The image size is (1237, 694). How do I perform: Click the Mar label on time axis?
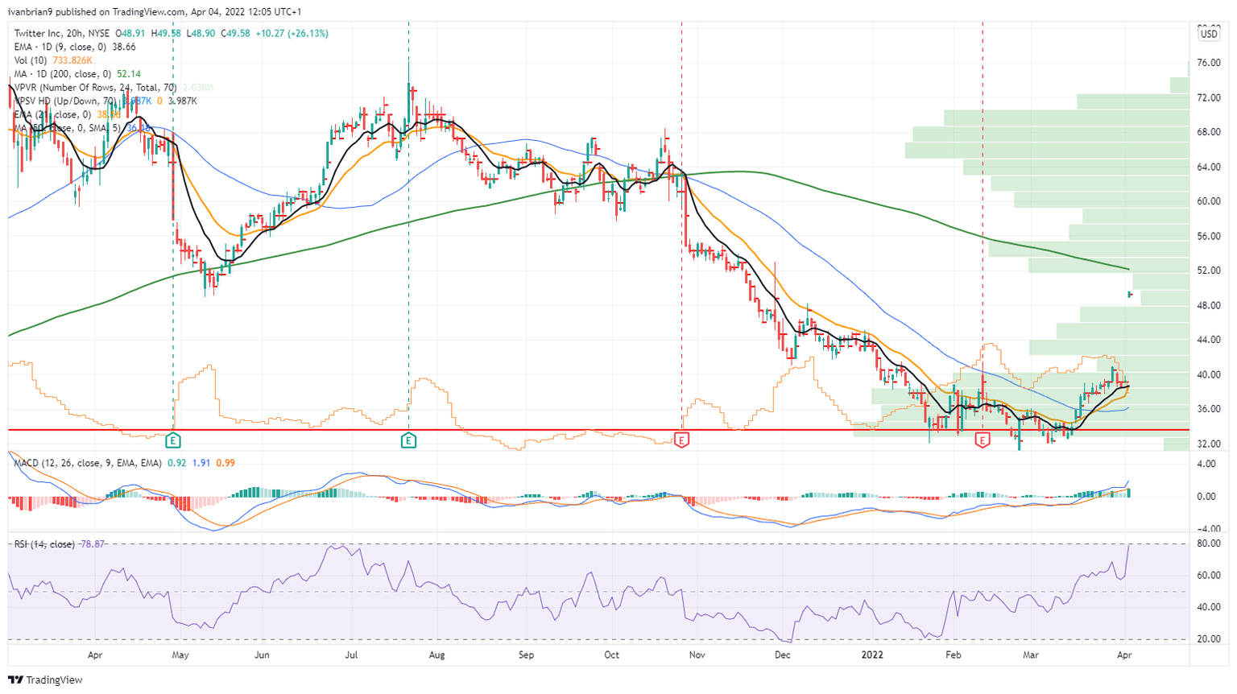[x=1031, y=655]
